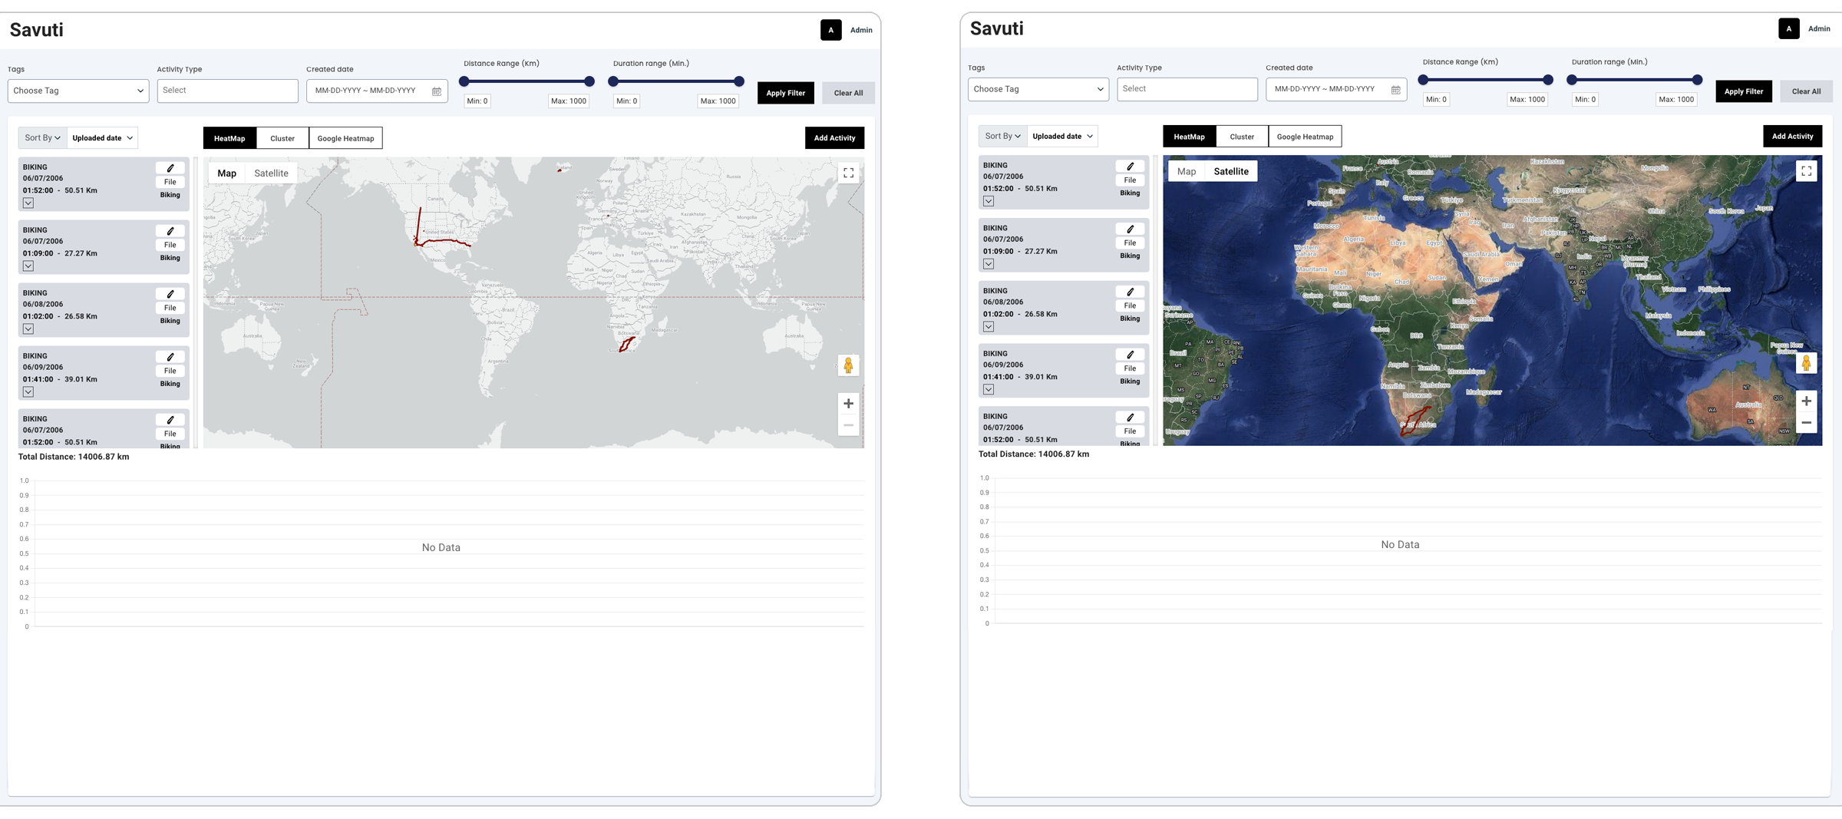Viewport: 1842px width, 819px height.
Task: Edit pencil for 27.27 Km activity, left window
Action: tap(170, 231)
